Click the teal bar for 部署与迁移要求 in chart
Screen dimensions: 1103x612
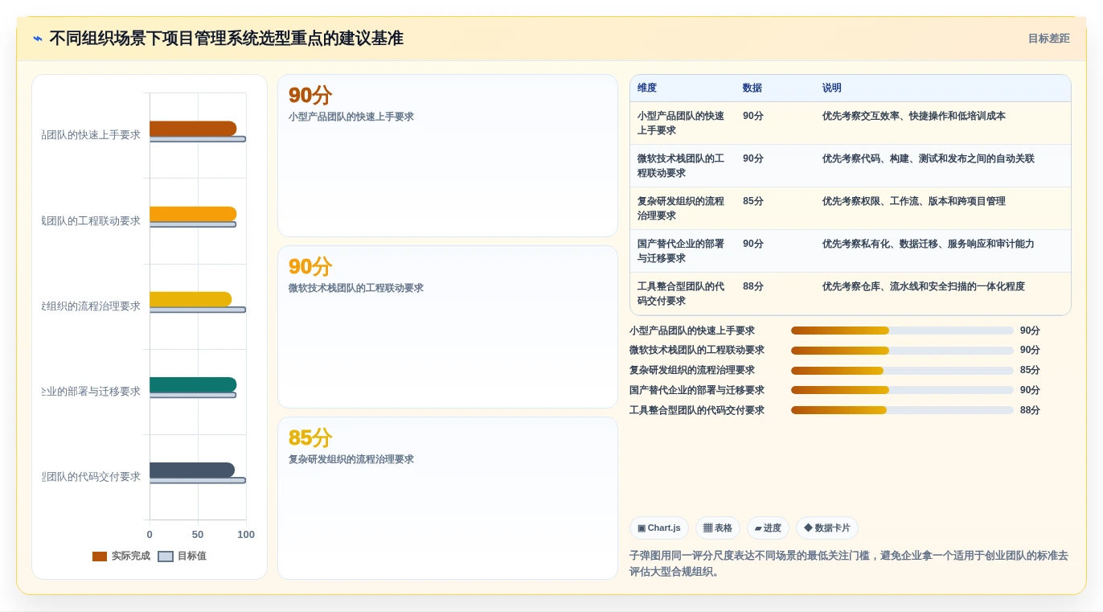tap(193, 384)
